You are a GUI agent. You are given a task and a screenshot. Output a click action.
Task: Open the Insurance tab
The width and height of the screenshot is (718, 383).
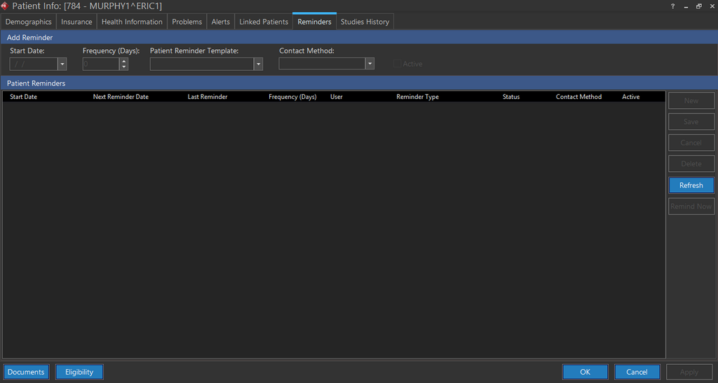[76, 22]
